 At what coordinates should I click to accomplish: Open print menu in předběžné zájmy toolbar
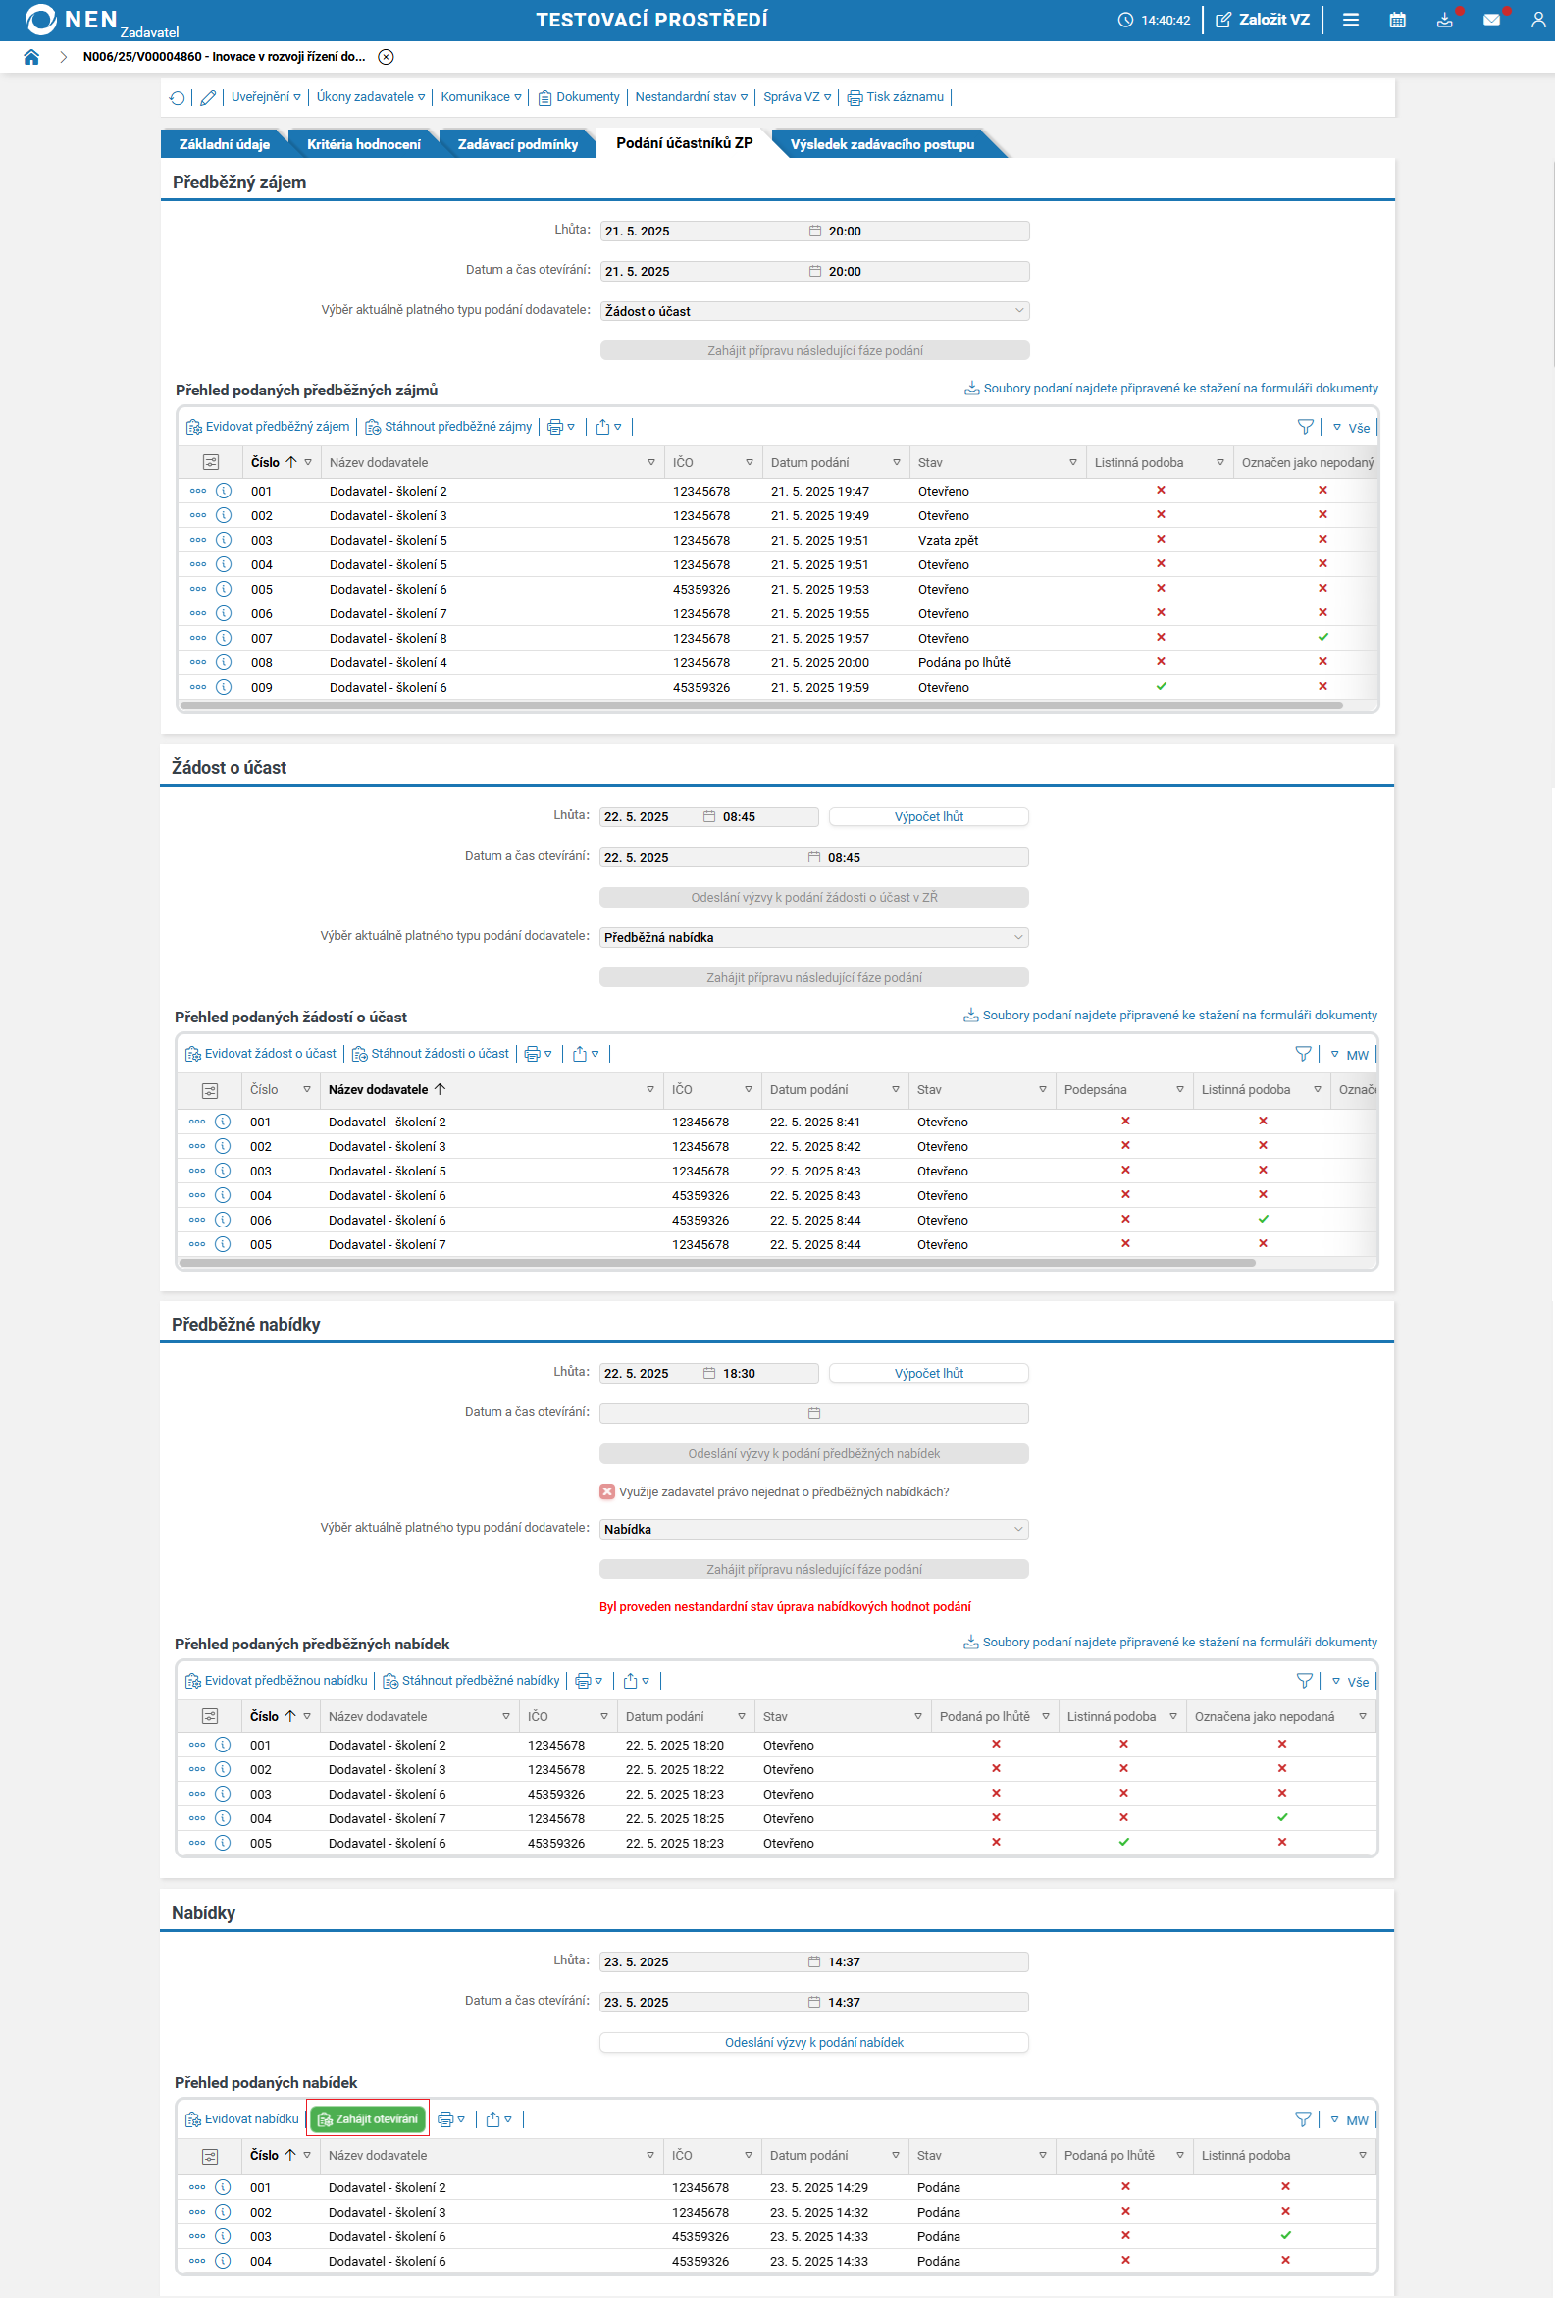(x=561, y=427)
